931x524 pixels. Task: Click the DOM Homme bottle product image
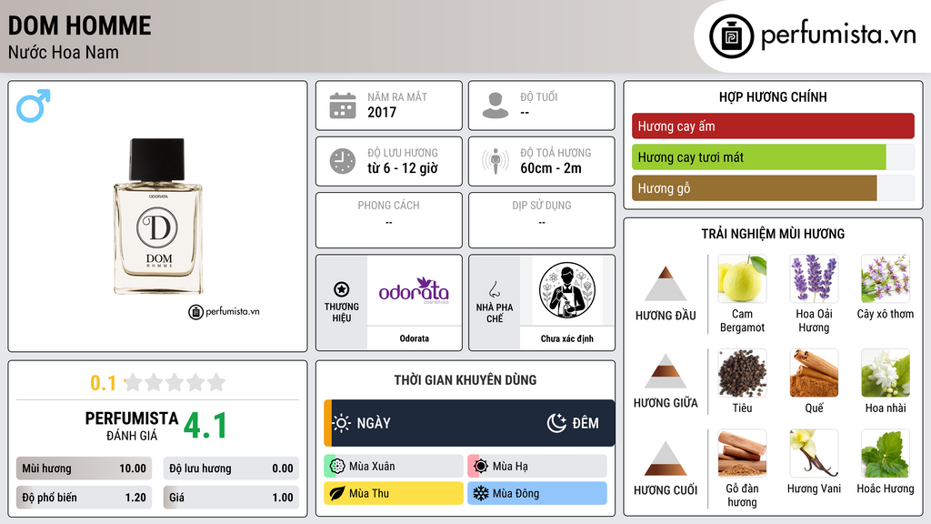coord(158,217)
